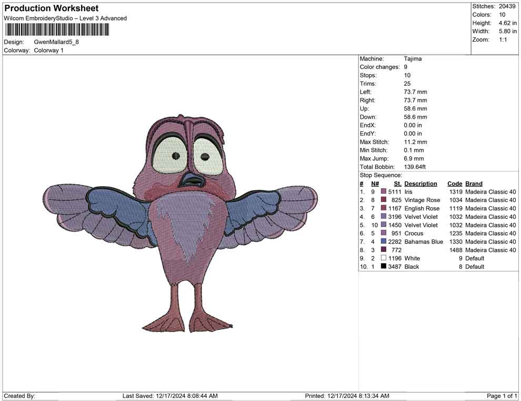Pick the Black thread swatch
Screen dimensions: 521x401
tap(384, 266)
